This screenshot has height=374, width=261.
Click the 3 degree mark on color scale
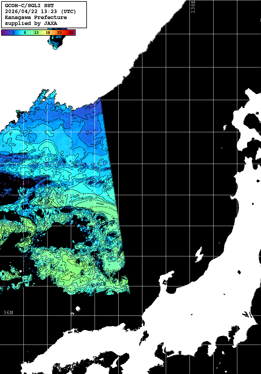click(x=13, y=33)
